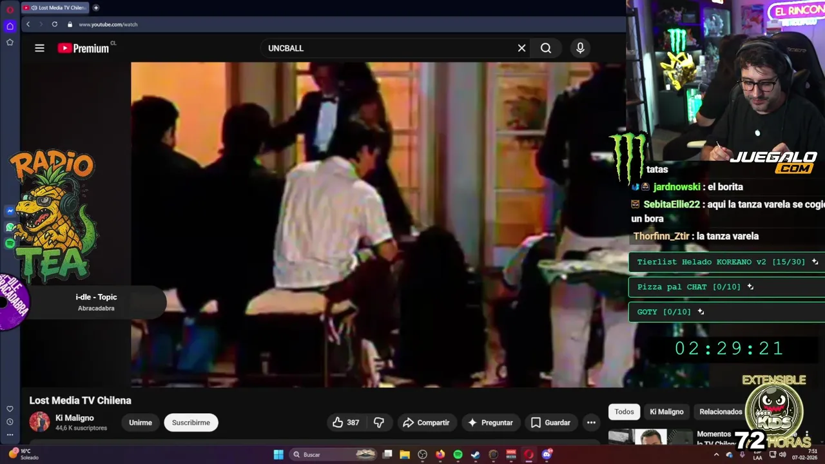Open more actions three-dot menu
This screenshot has width=825, height=464.
(x=591, y=423)
